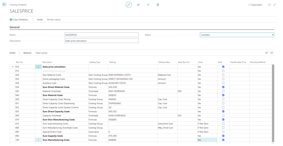The width and height of the screenshot is (283, 146).
Task: Click the share icon in top toolbar
Action: 138,5
